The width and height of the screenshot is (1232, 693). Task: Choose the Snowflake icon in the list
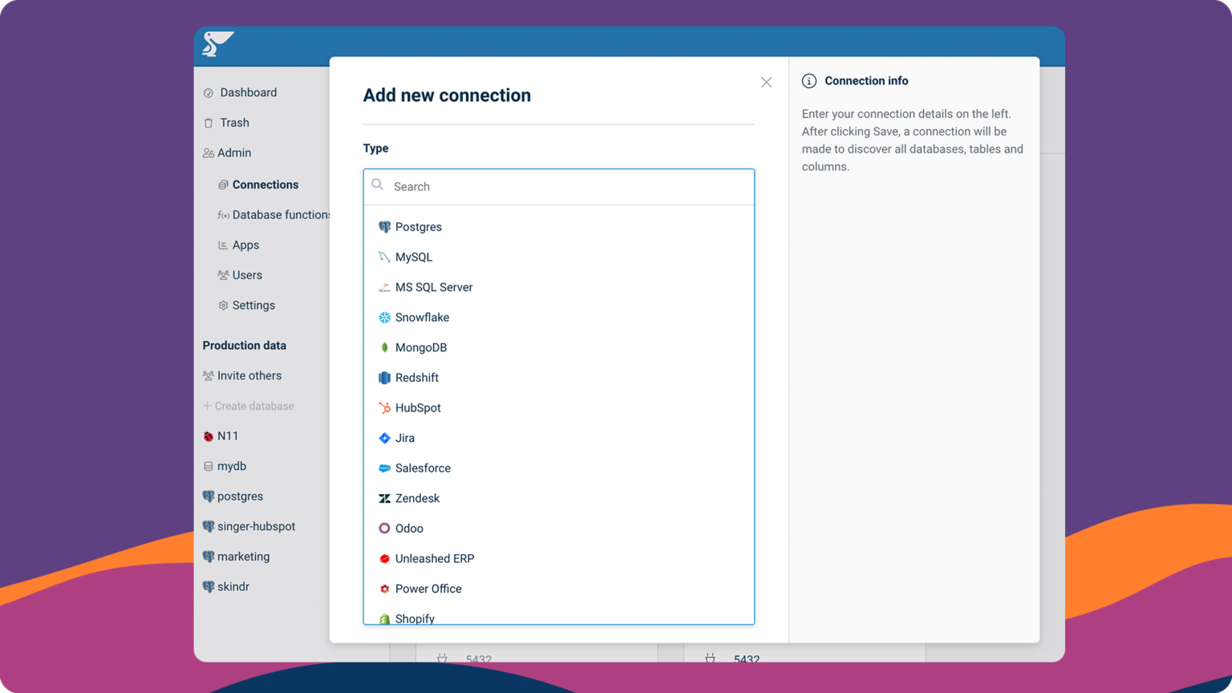[x=384, y=318]
